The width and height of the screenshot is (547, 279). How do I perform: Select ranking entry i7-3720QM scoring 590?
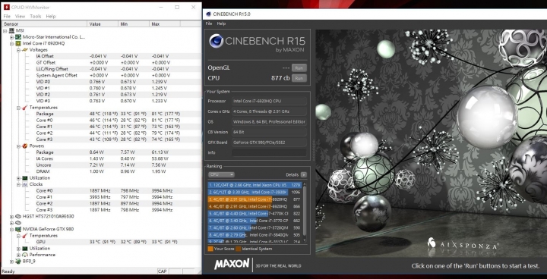click(x=255, y=227)
